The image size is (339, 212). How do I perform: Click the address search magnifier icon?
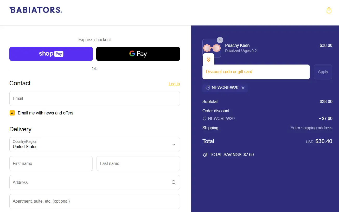point(174,183)
